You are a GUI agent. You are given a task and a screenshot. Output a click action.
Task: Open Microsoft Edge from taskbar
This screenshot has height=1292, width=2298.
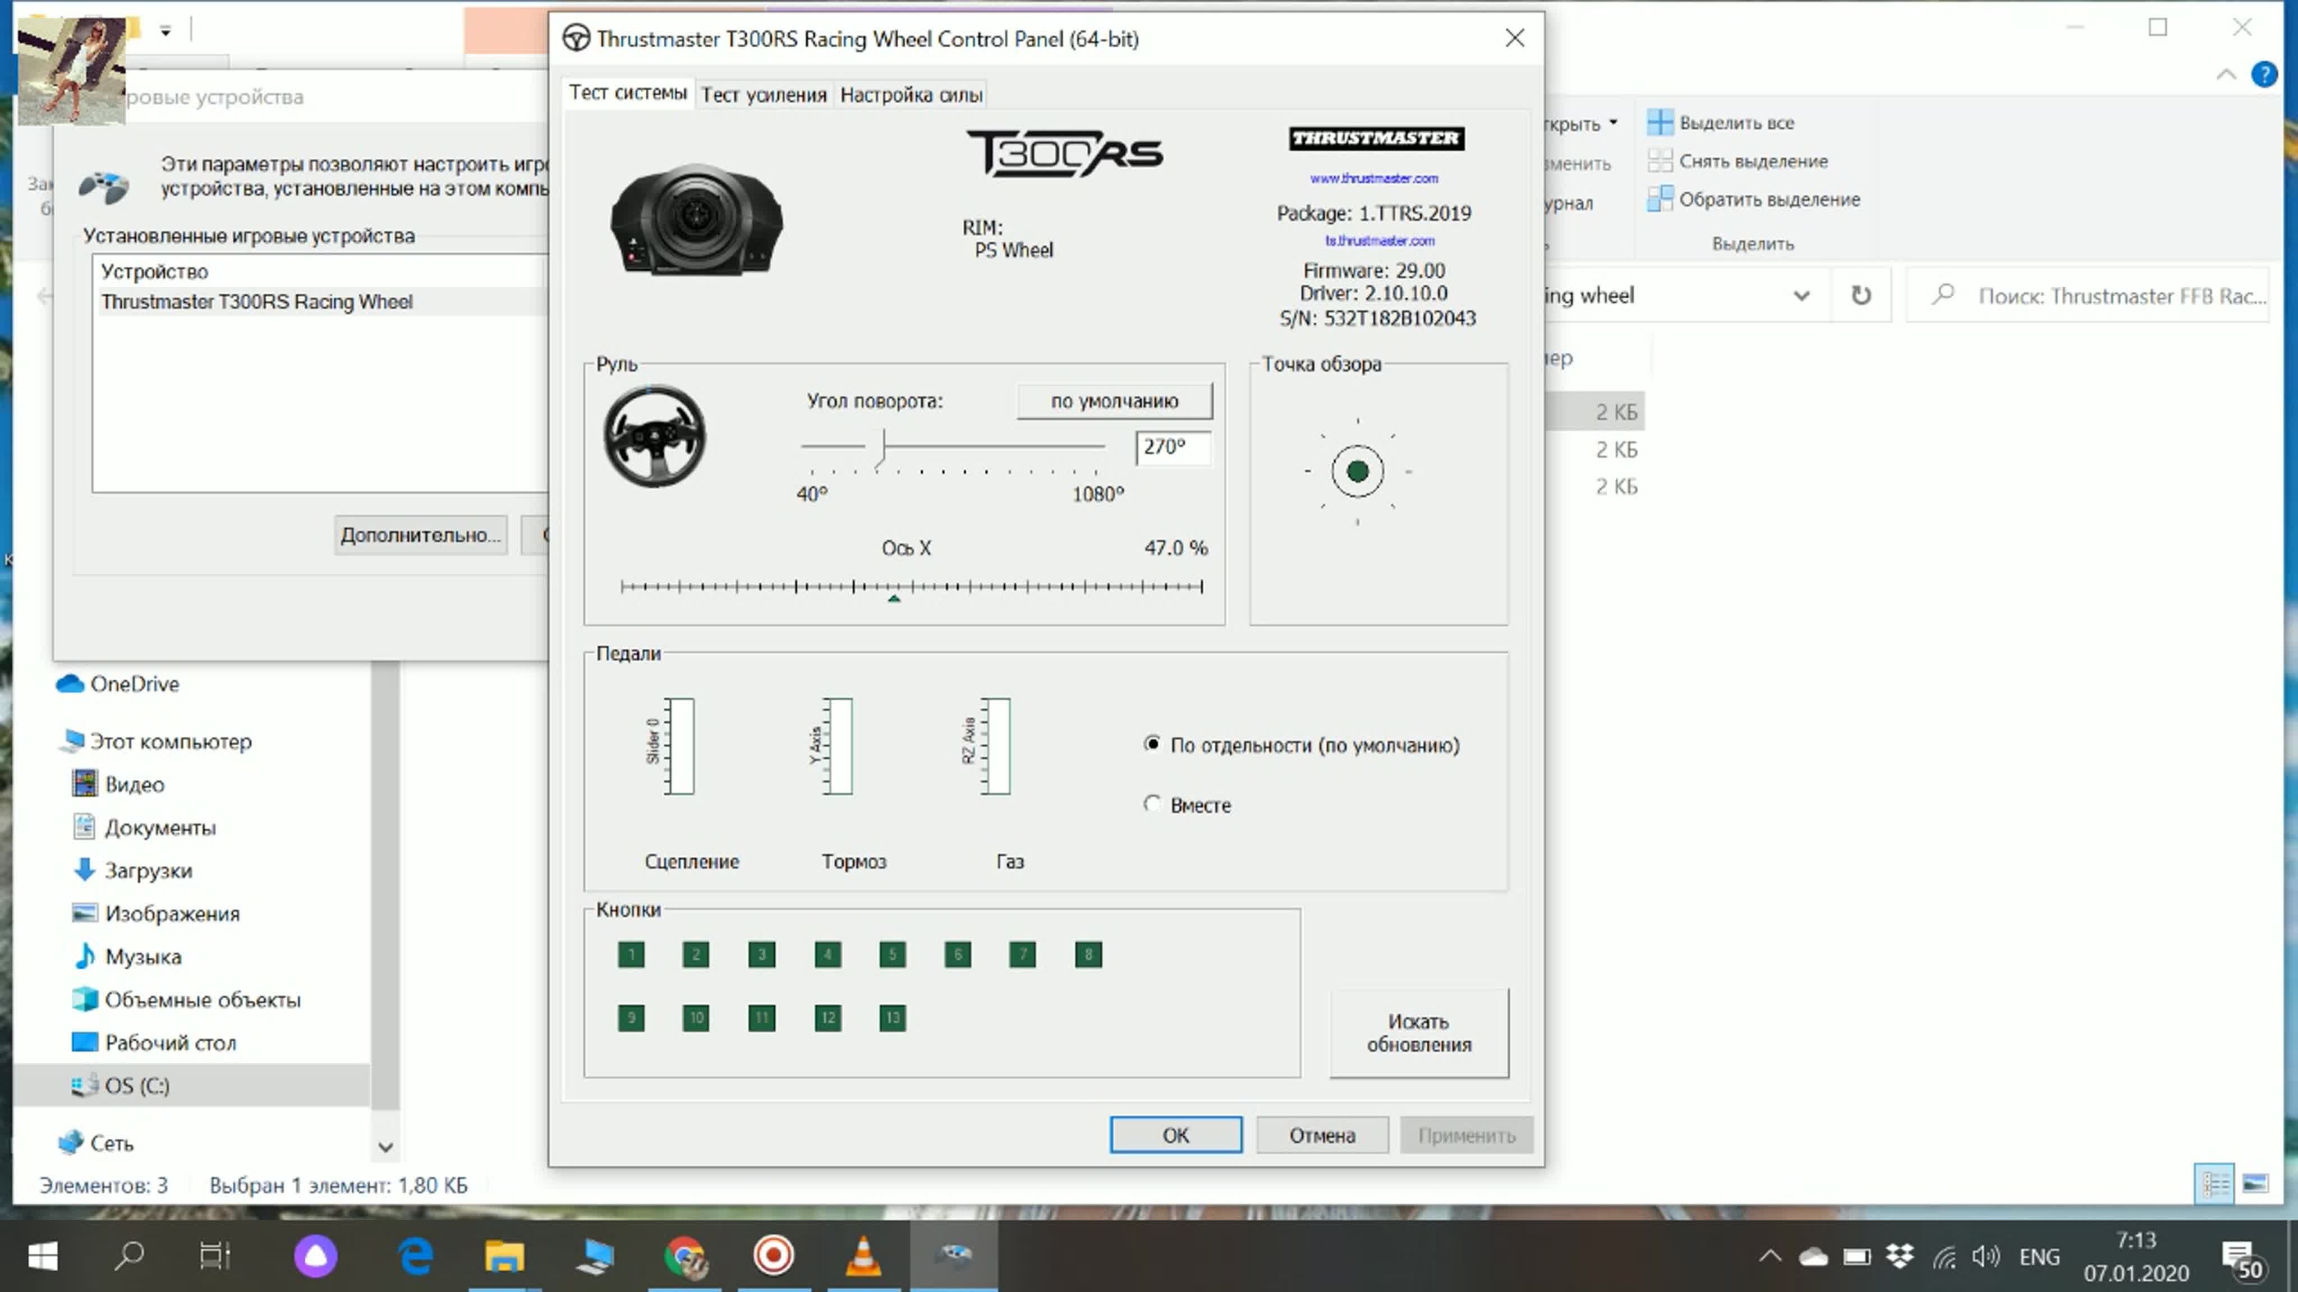pyautogui.click(x=416, y=1256)
